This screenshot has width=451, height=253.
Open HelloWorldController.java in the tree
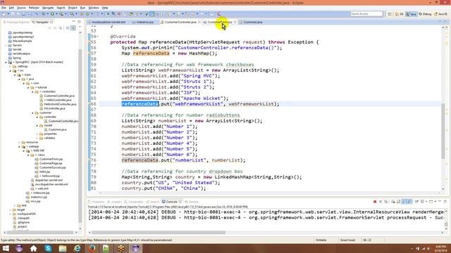tap(58, 104)
